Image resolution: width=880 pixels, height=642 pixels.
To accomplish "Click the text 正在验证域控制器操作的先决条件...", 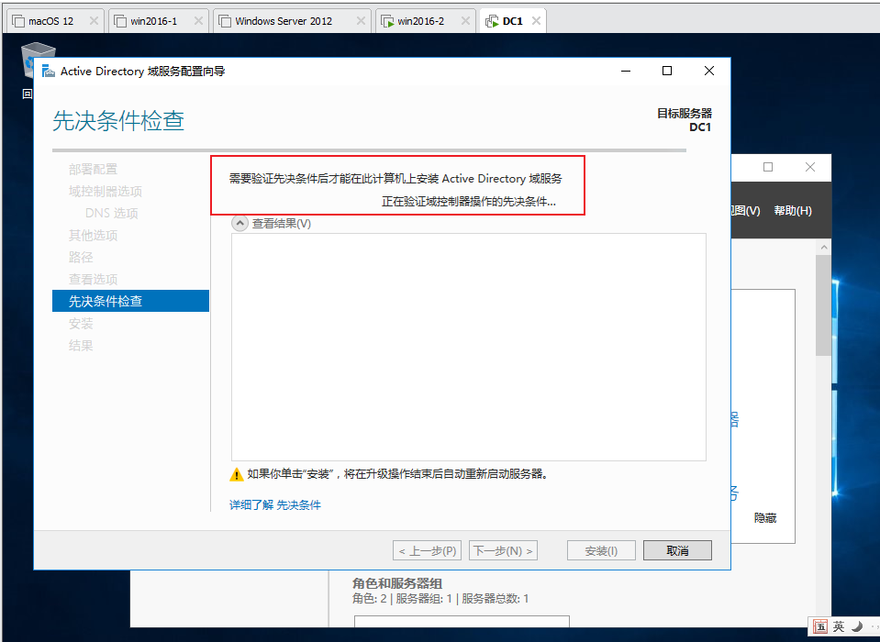I will [469, 201].
